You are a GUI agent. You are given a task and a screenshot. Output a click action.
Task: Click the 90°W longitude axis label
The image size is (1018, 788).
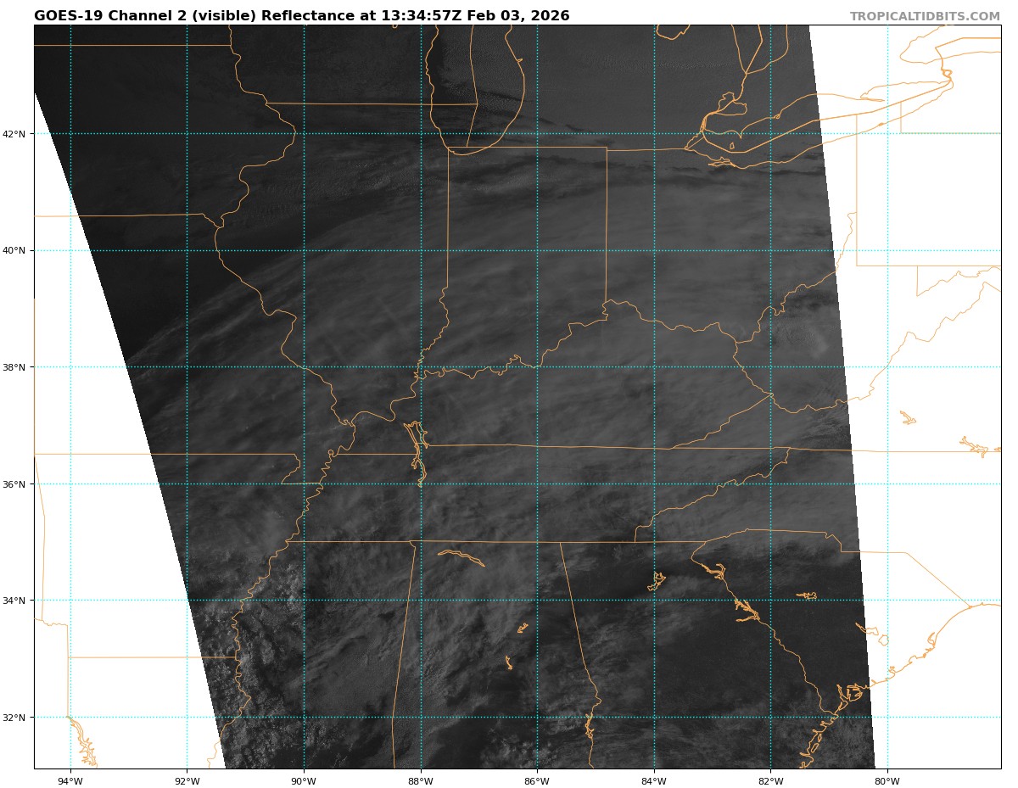(304, 781)
